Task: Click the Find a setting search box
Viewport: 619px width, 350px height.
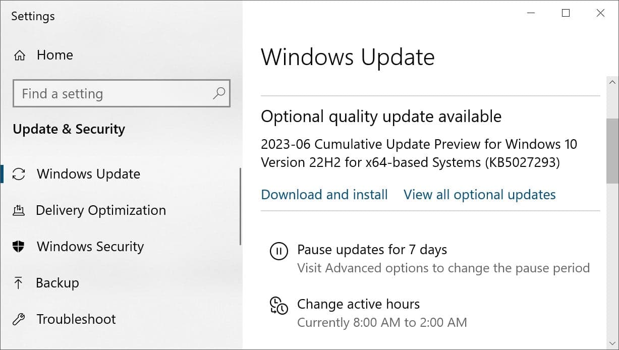Action: click(x=101, y=93)
